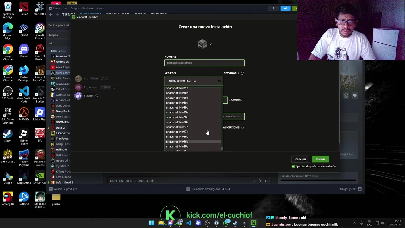The width and height of the screenshot is (405, 228).
Task: Select the Steam desktop shortcut icon
Action: [x=8, y=135]
